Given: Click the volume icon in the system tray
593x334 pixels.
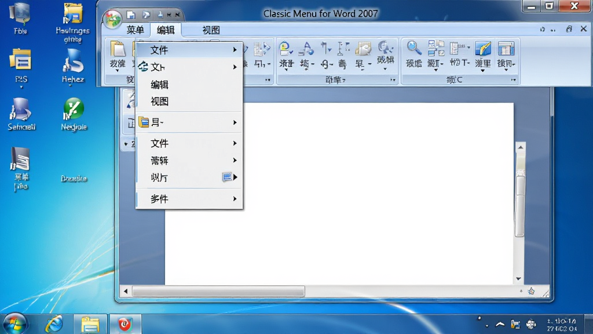Looking at the screenshot, I should [531, 324].
